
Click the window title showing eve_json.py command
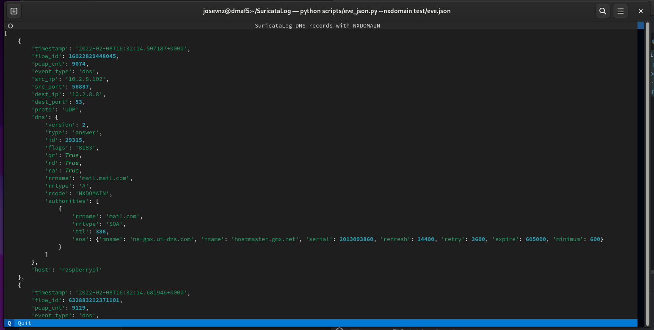[x=327, y=11]
